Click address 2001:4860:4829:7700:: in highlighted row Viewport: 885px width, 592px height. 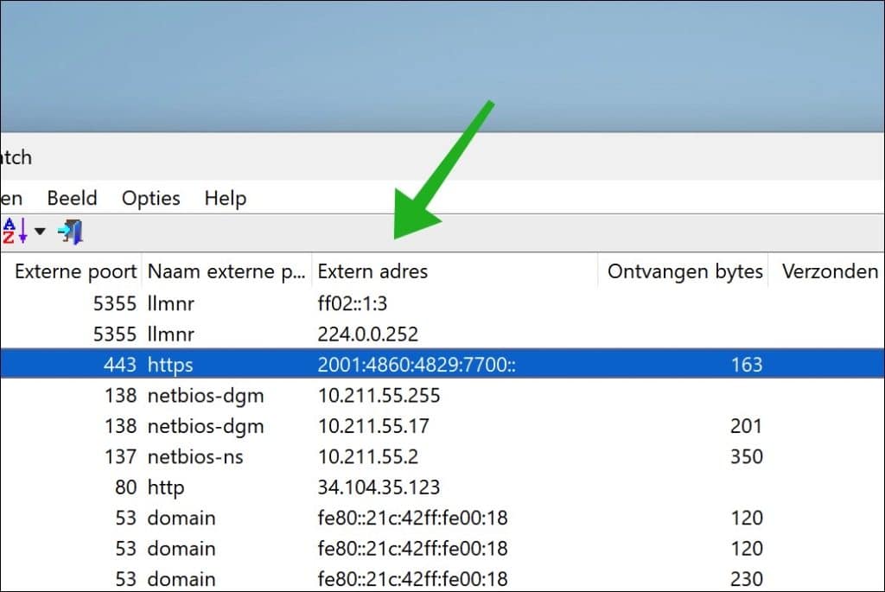click(417, 365)
